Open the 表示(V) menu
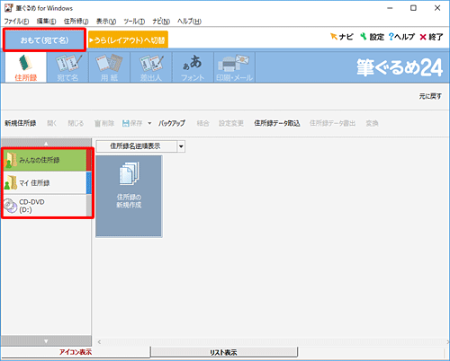450x361 pixels. [x=106, y=22]
